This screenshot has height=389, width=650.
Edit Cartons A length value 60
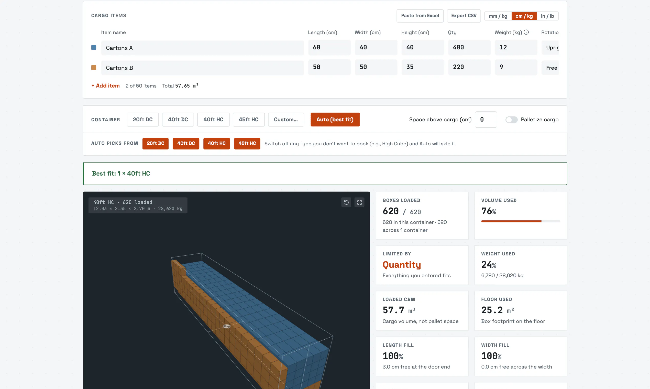tap(329, 47)
